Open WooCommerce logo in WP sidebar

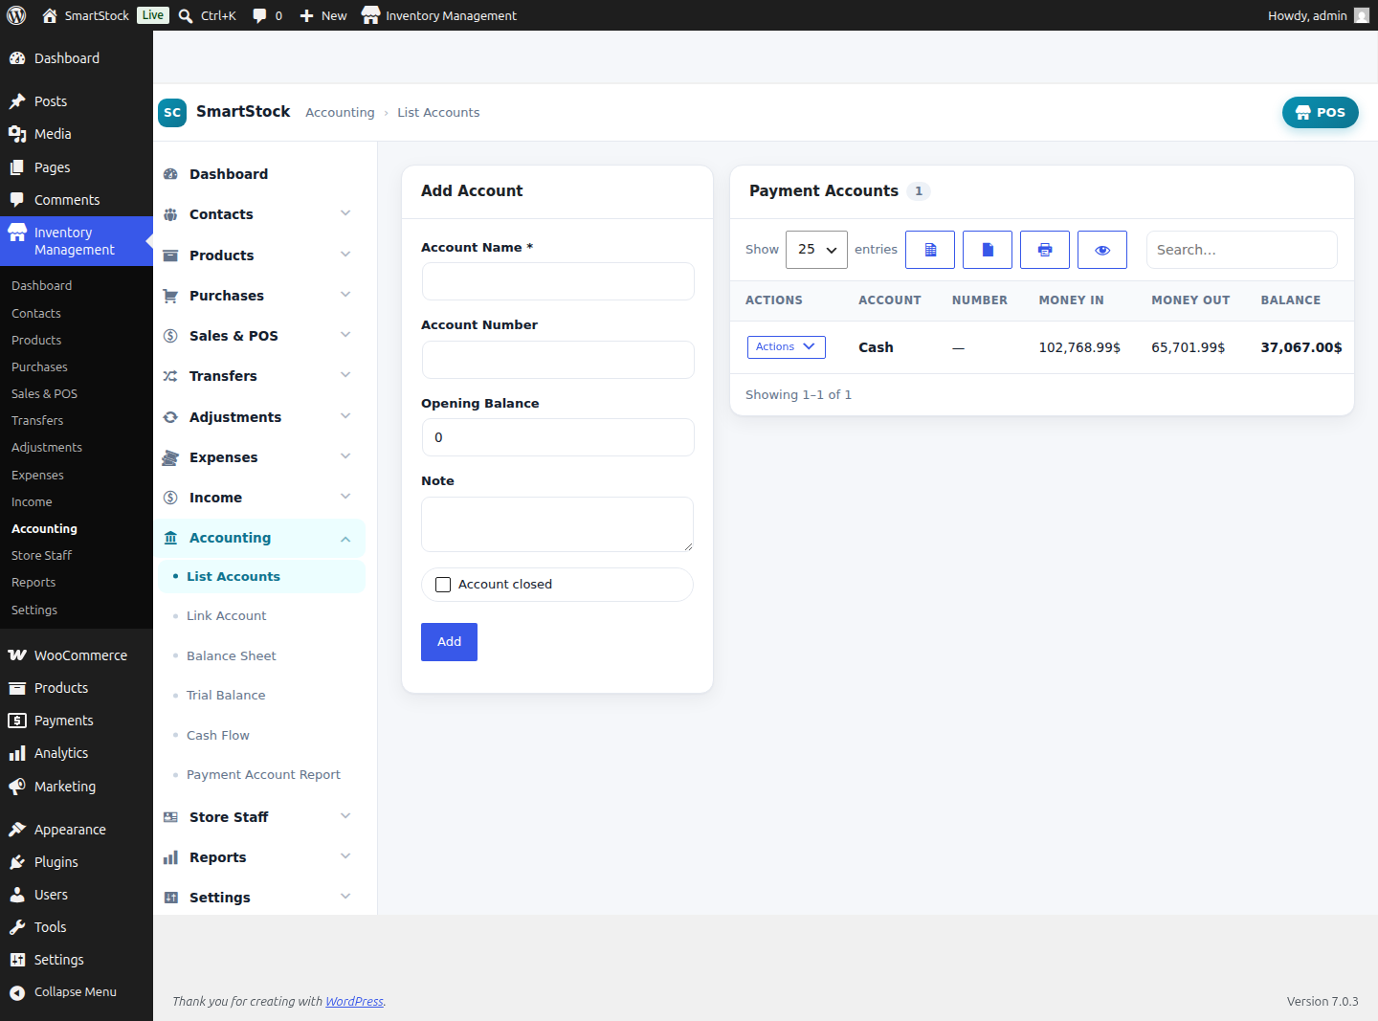pos(17,655)
